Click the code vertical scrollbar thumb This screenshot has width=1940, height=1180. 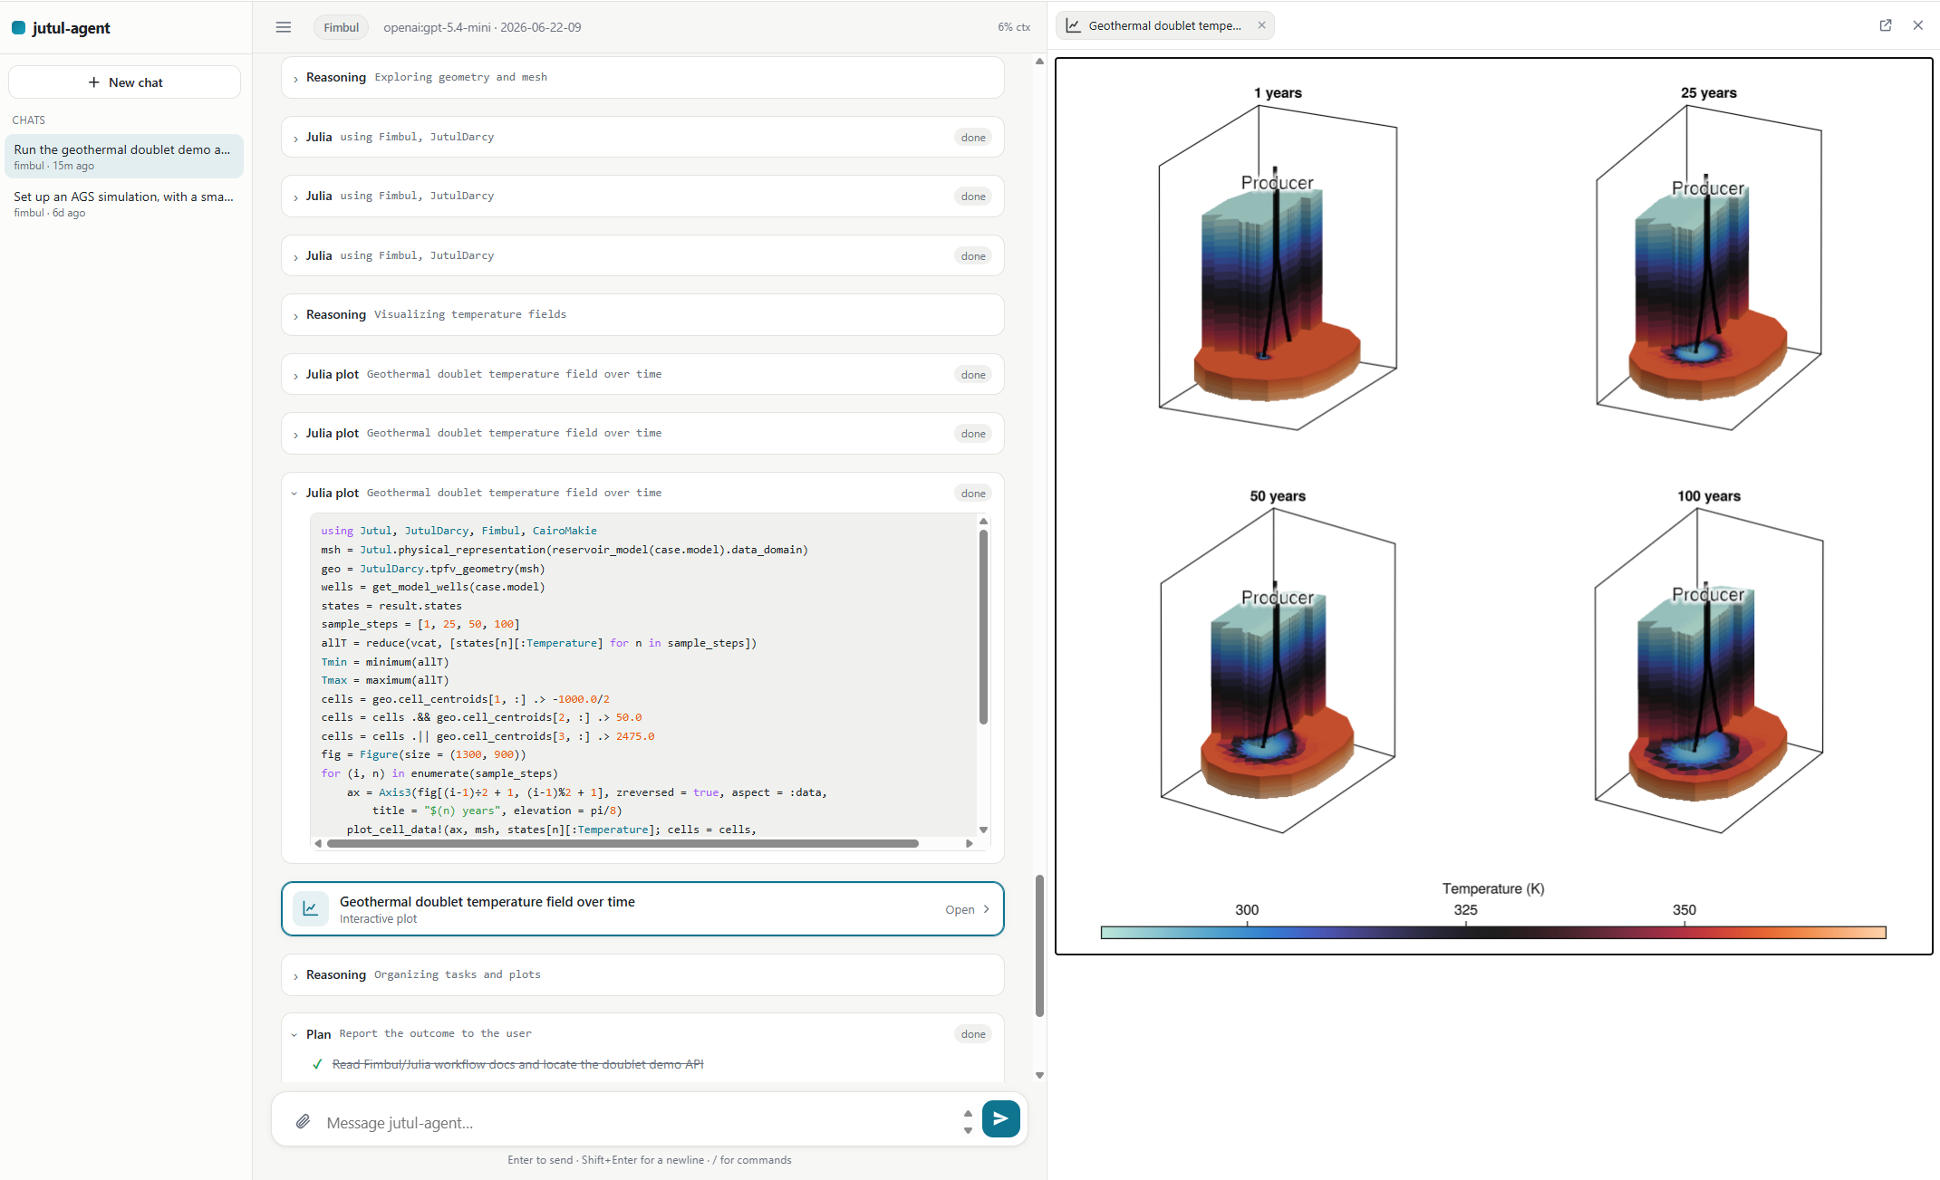[983, 627]
